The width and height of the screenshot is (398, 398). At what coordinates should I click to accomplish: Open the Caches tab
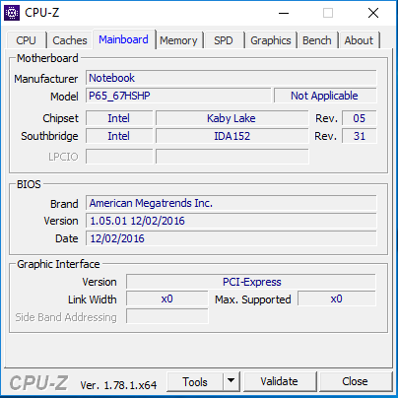[x=70, y=40]
